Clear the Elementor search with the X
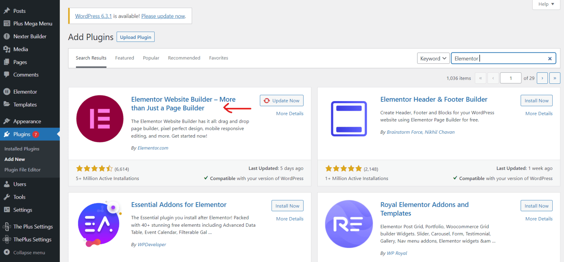Viewport: 564px width, 262px height. click(x=550, y=58)
